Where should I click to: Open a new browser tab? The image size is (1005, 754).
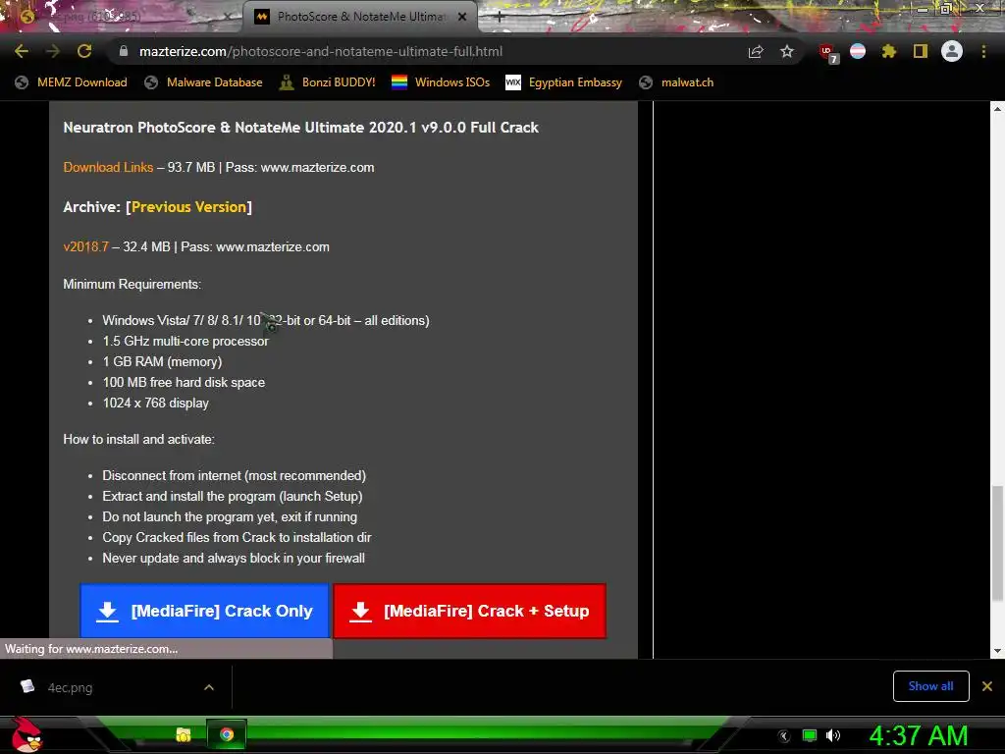pyautogui.click(x=500, y=18)
